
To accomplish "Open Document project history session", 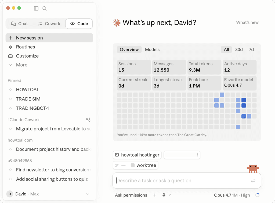I will coord(49,149).
